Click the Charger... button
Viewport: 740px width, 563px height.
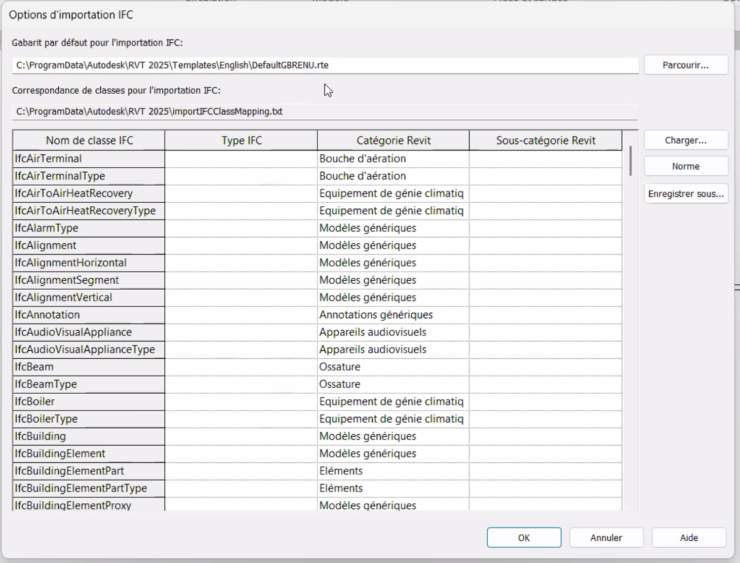point(686,140)
